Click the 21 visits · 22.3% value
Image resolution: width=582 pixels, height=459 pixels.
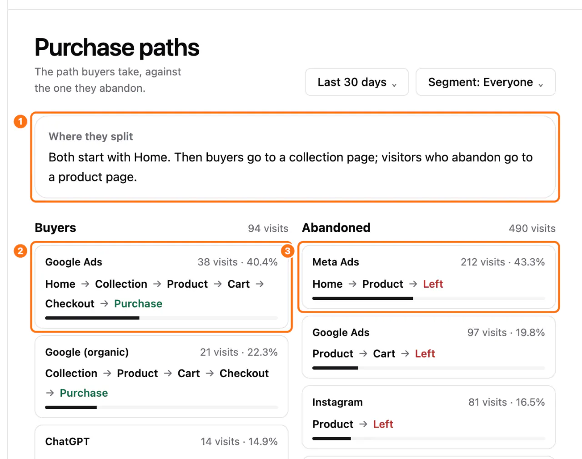click(x=239, y=352)
